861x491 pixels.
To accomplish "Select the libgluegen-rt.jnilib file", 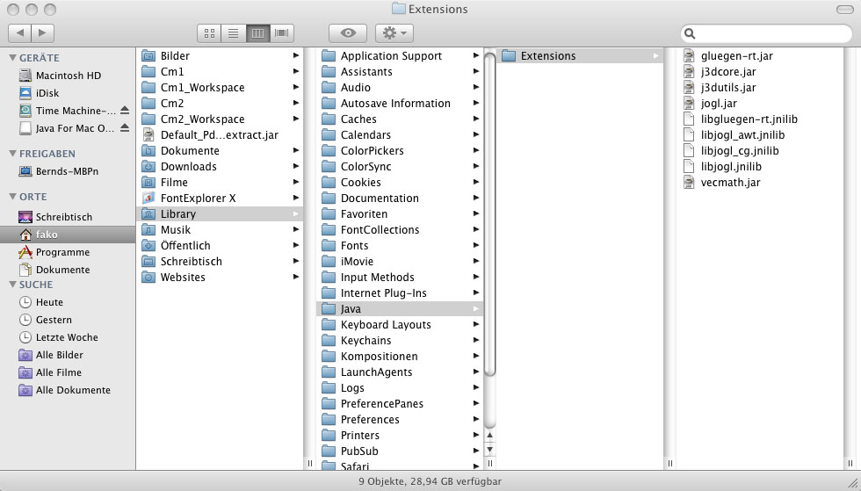I will click(760, 119).
